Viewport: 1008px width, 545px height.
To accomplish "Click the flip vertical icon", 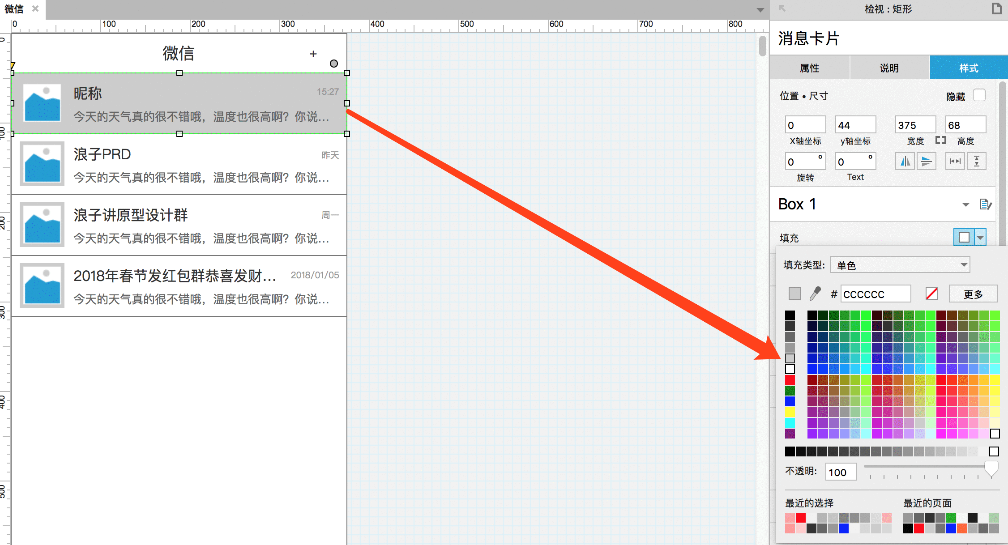I will click(926, 161).
